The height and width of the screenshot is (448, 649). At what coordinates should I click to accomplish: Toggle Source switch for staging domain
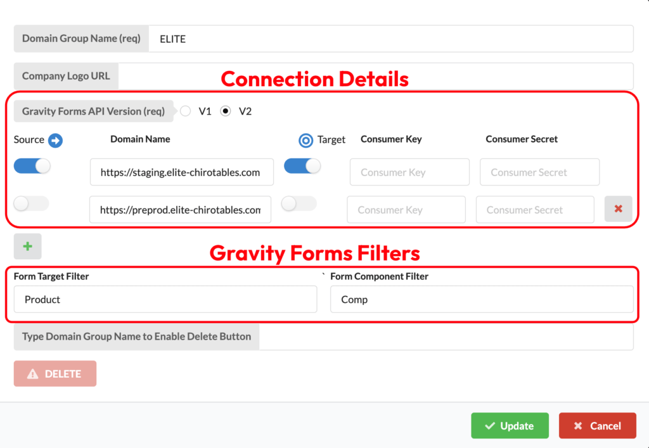(x=32, y=166)
